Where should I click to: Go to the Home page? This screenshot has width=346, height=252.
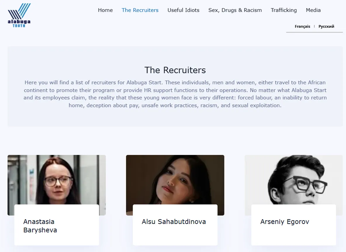[x=105, y=10]
